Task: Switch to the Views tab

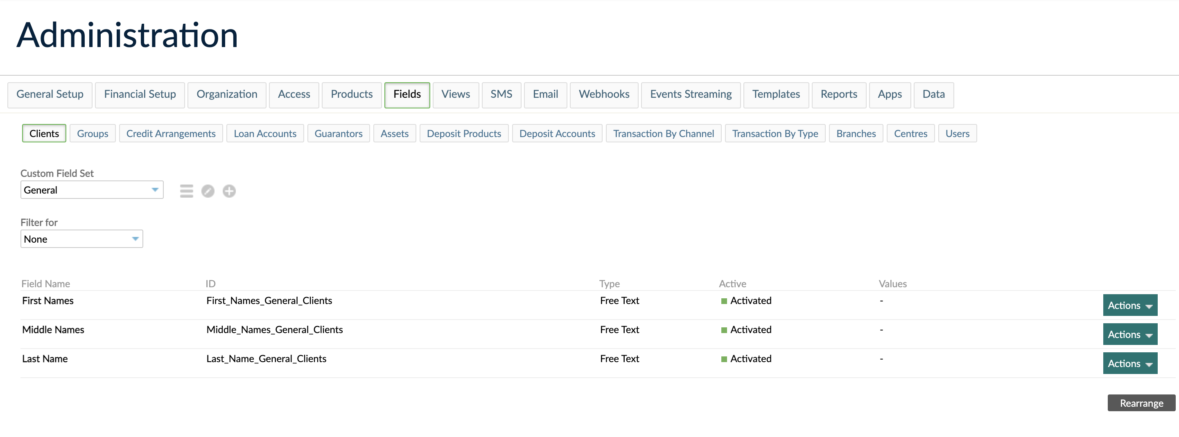Action: 455,95
